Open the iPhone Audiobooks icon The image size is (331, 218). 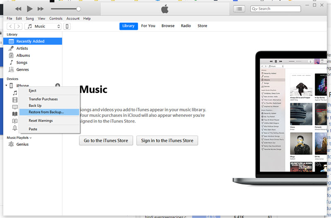point(15,121)
